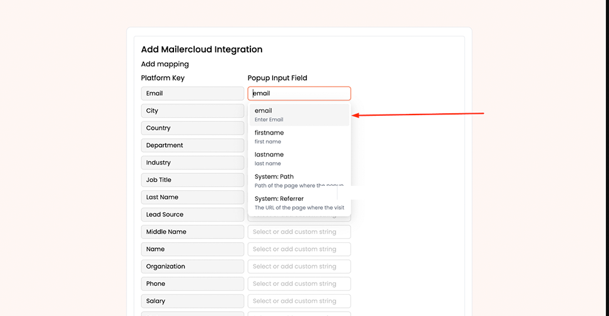Click the Last Name platform key field
This screenshot has width=609, height=316.
[193, 197]
